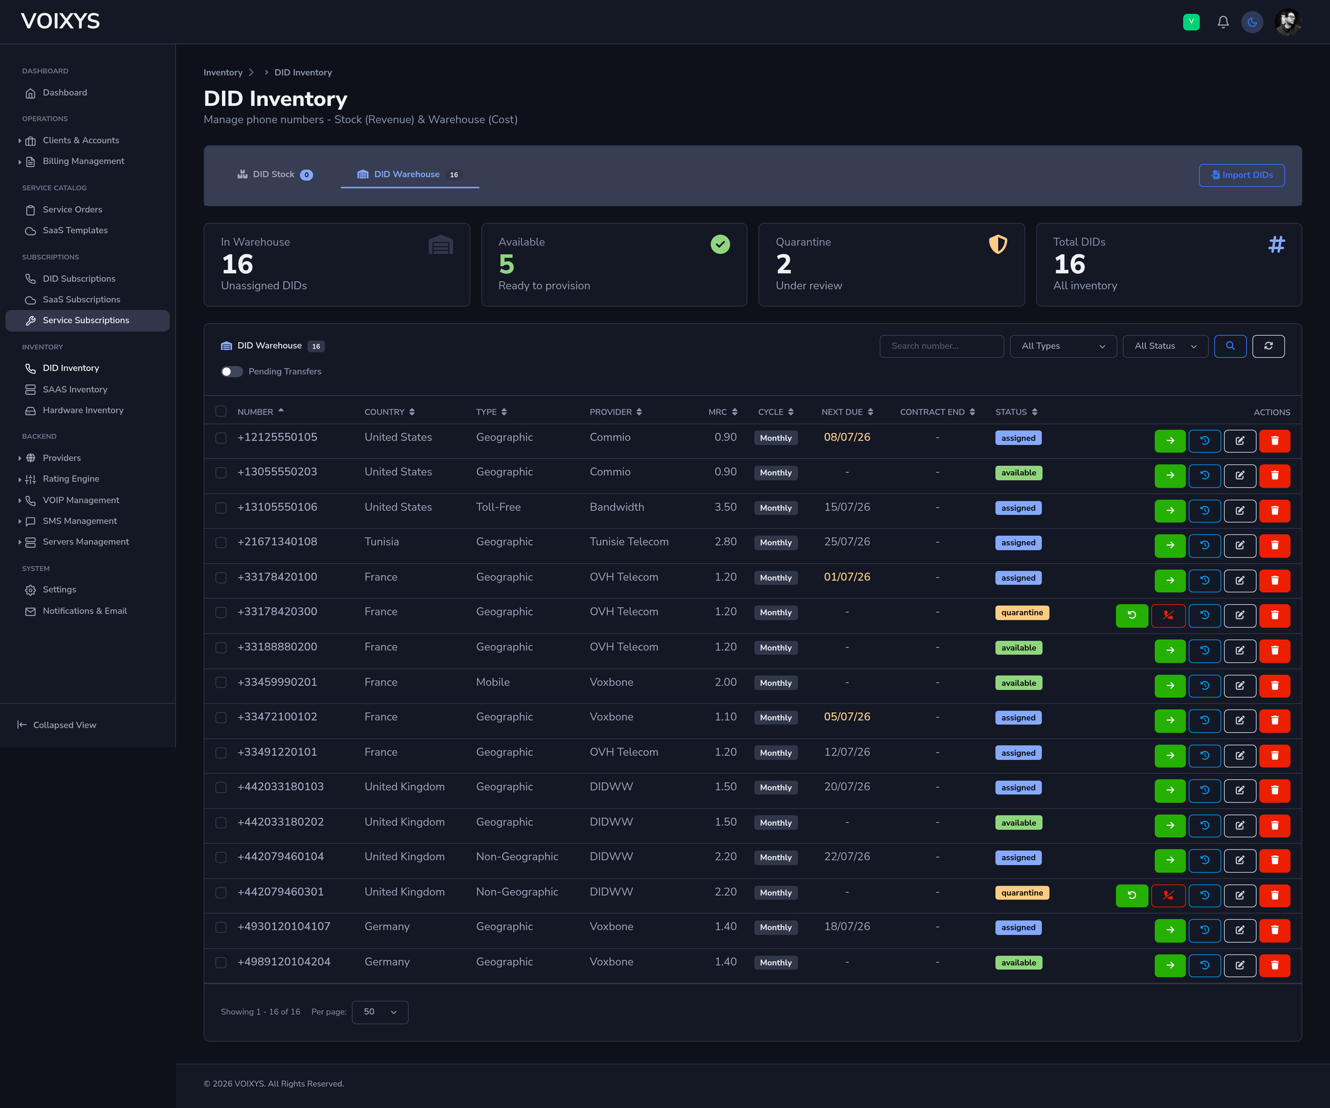Open Dashboard in the sidebar
The height and width of the screenshot is (1108, 1330).
[65, 93]
